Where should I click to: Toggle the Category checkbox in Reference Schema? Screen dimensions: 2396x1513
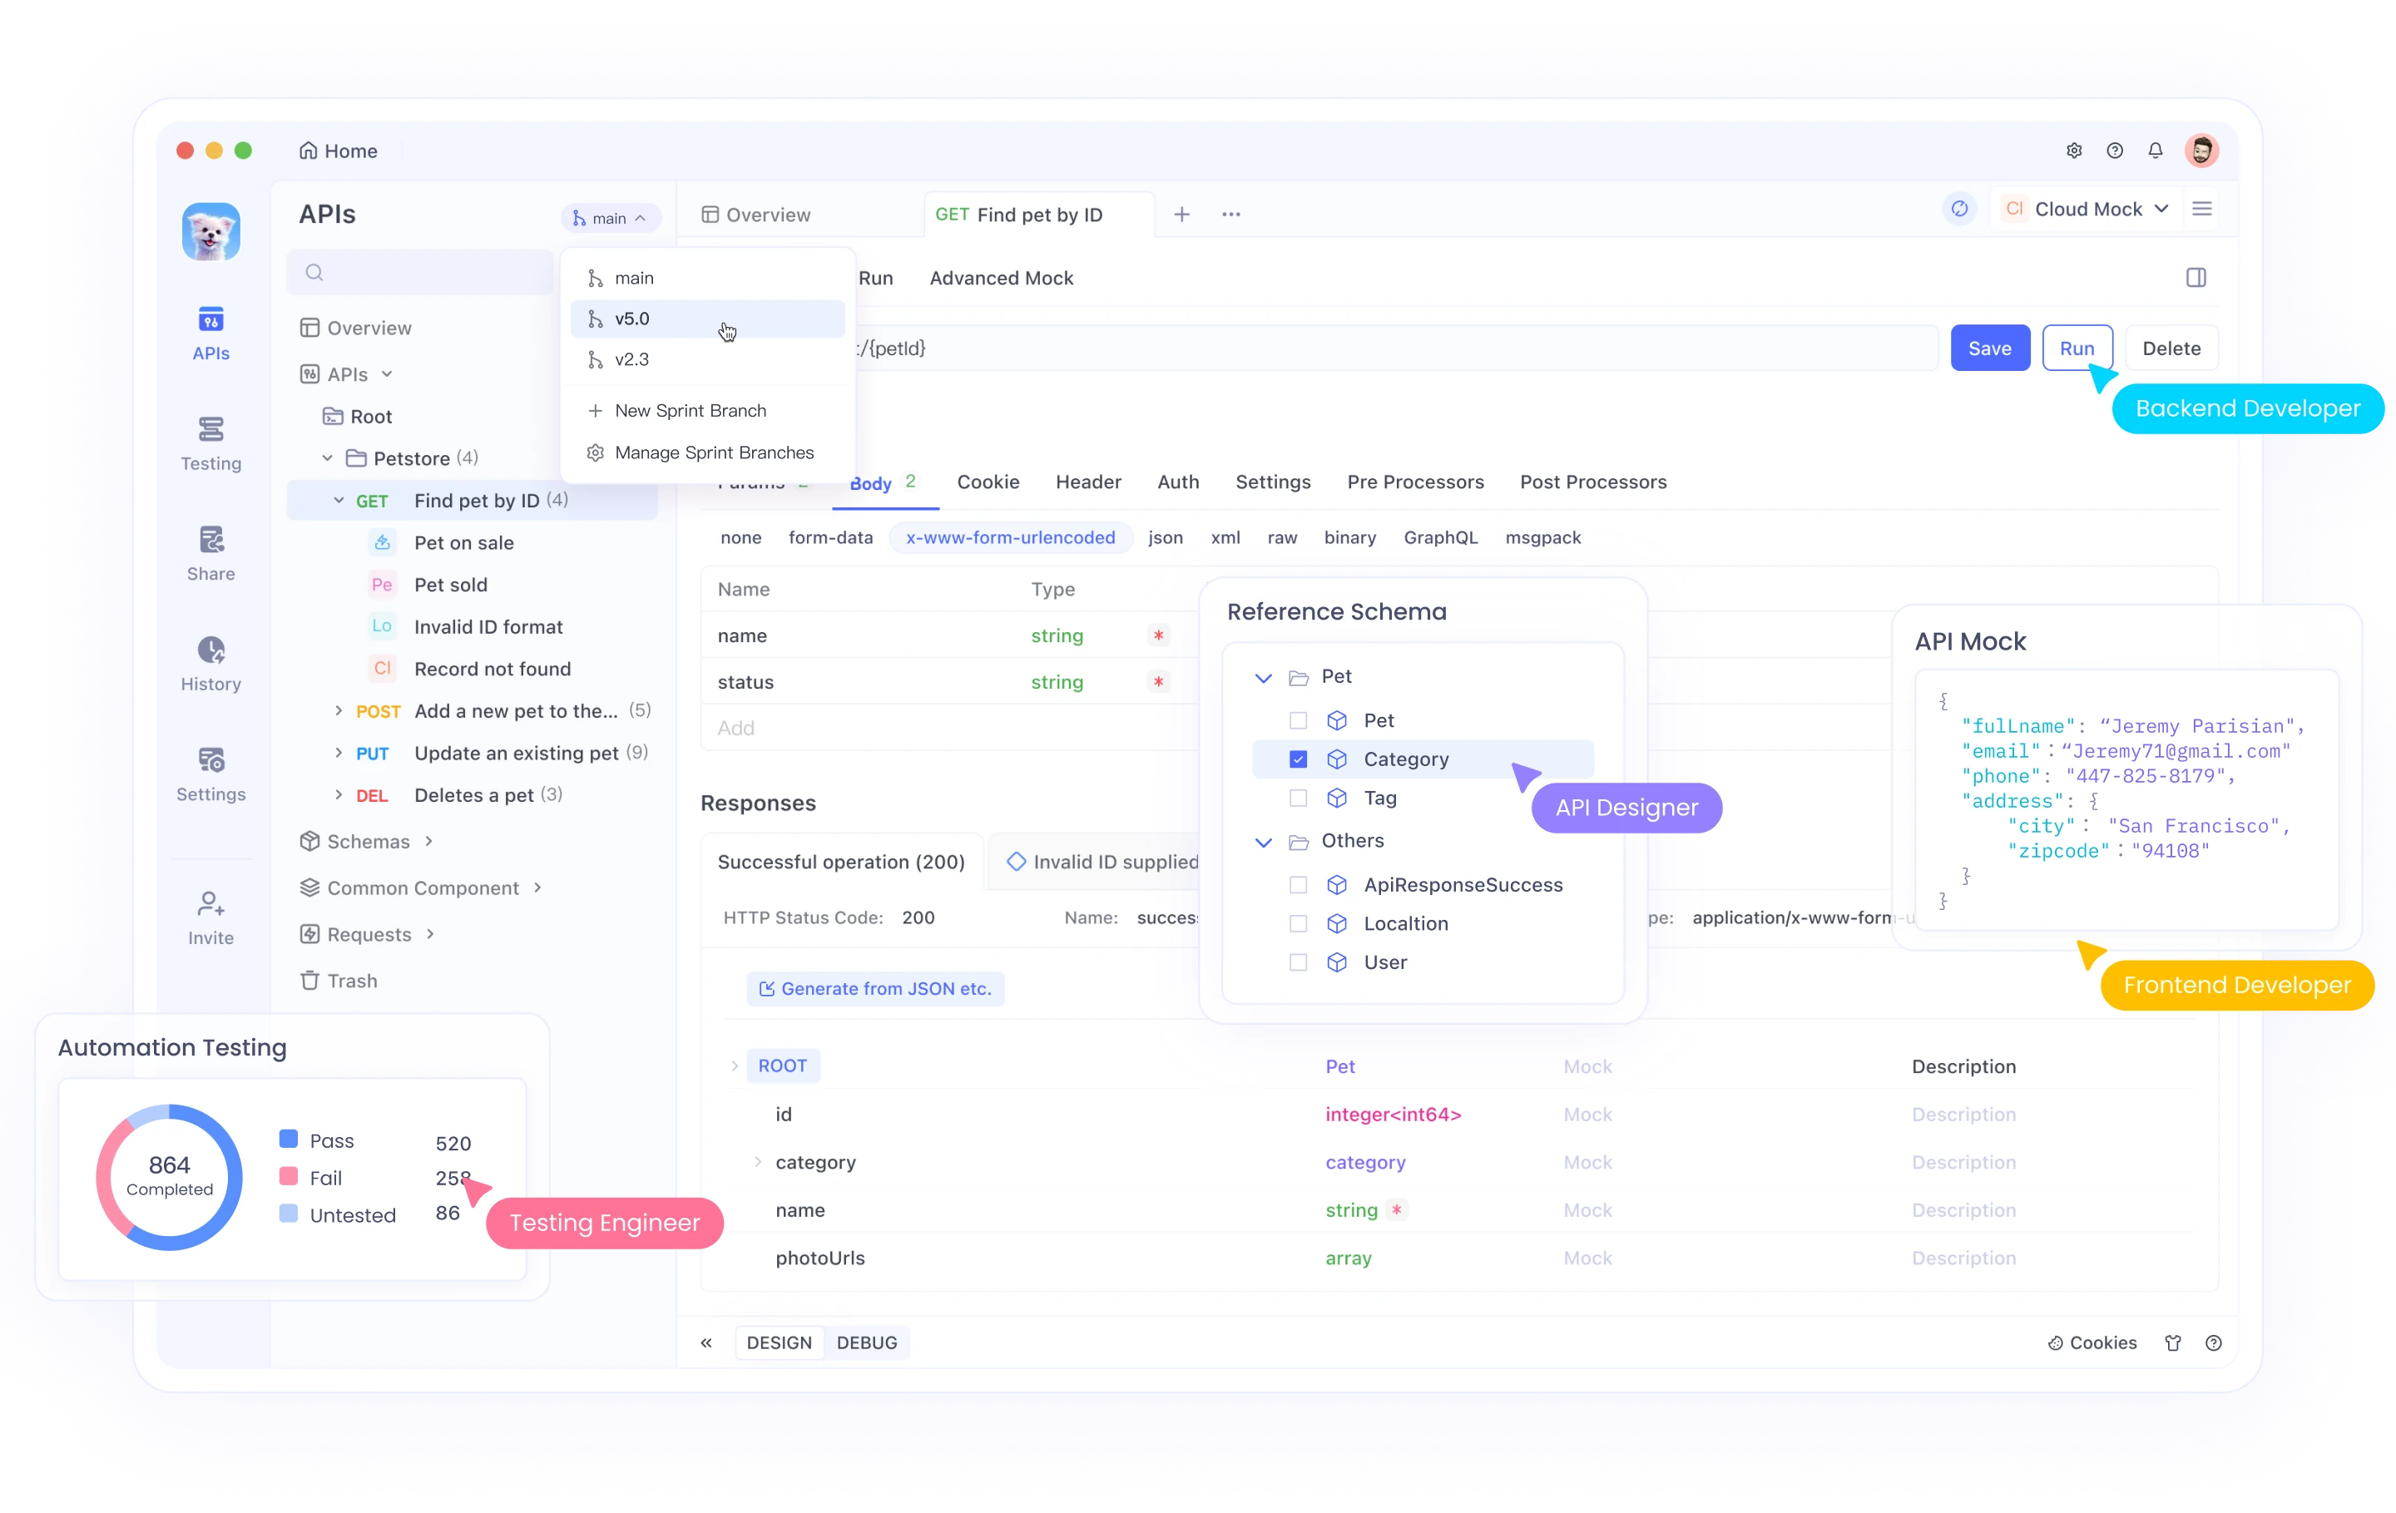click(x=1298, y=760)
